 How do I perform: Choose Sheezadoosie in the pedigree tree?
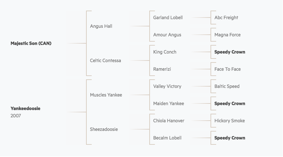coord(104,129)
